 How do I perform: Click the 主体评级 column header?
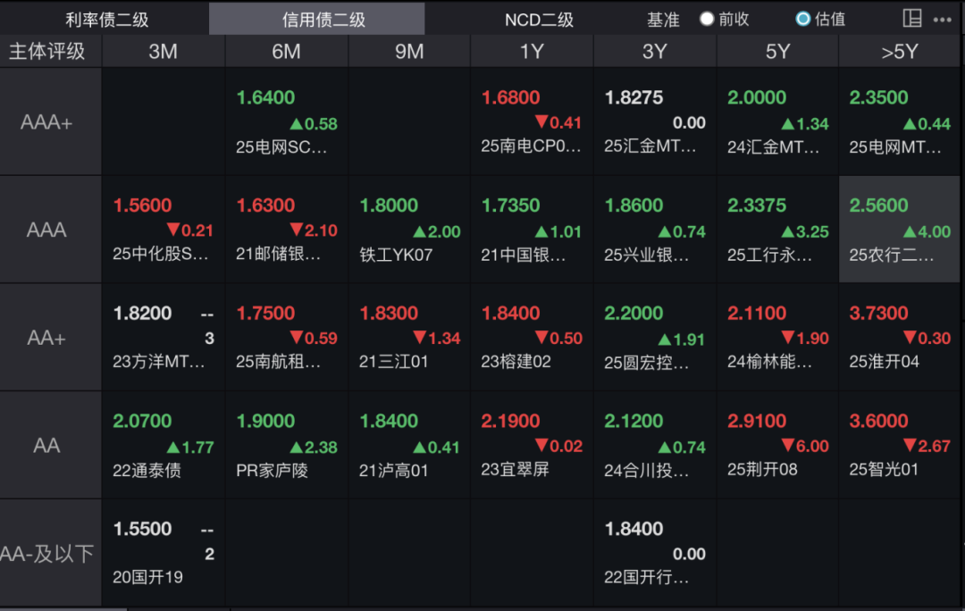pos(47,52)
